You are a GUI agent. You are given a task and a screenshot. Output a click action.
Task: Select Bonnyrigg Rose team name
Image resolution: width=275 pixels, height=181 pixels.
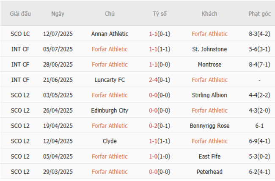coord(209,126)
